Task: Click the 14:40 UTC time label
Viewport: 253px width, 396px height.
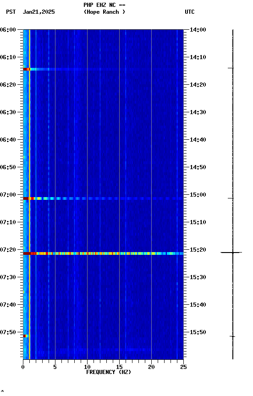Action: (198, 140)
